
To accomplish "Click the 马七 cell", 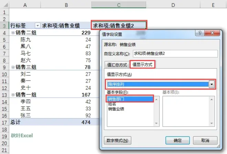I will coord(25,54).
